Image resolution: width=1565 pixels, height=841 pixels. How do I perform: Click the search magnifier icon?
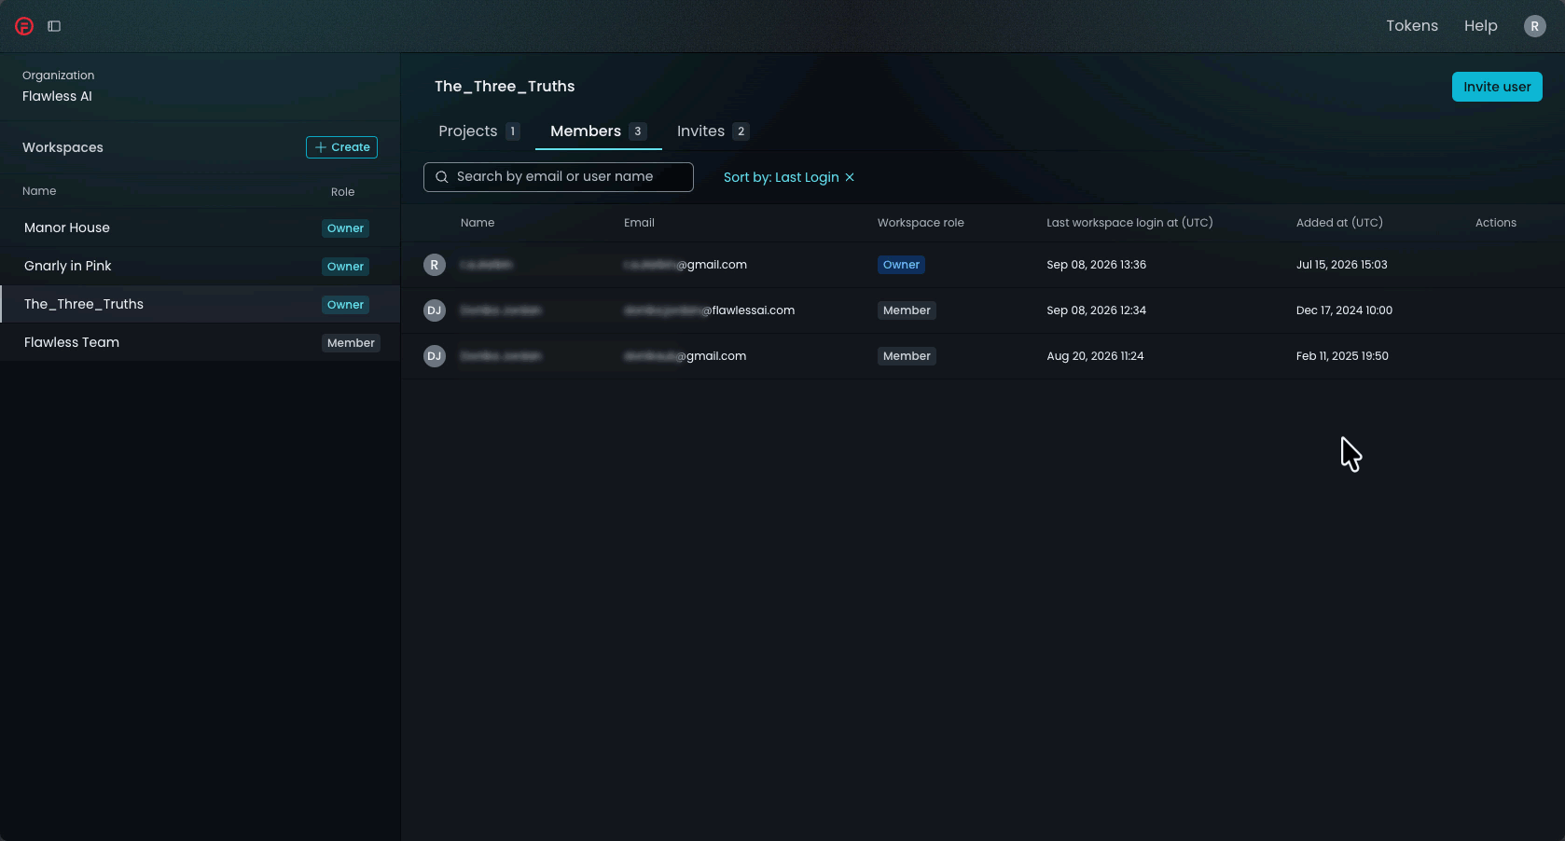click(442, 177)
